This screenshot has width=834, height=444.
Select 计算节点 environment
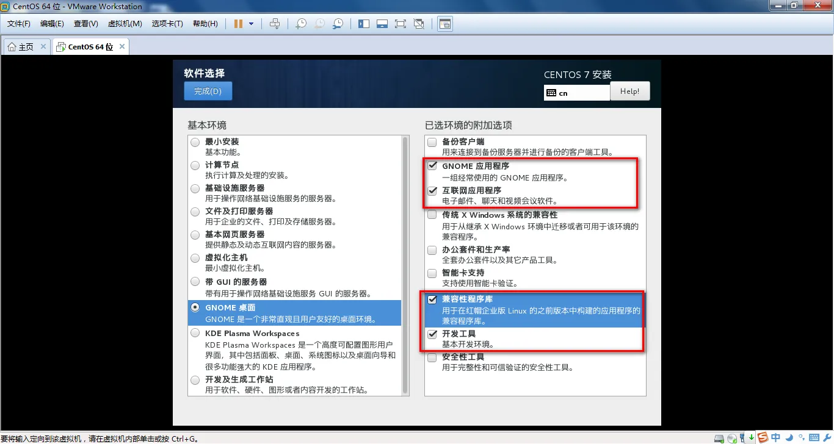tap(195, 165)
